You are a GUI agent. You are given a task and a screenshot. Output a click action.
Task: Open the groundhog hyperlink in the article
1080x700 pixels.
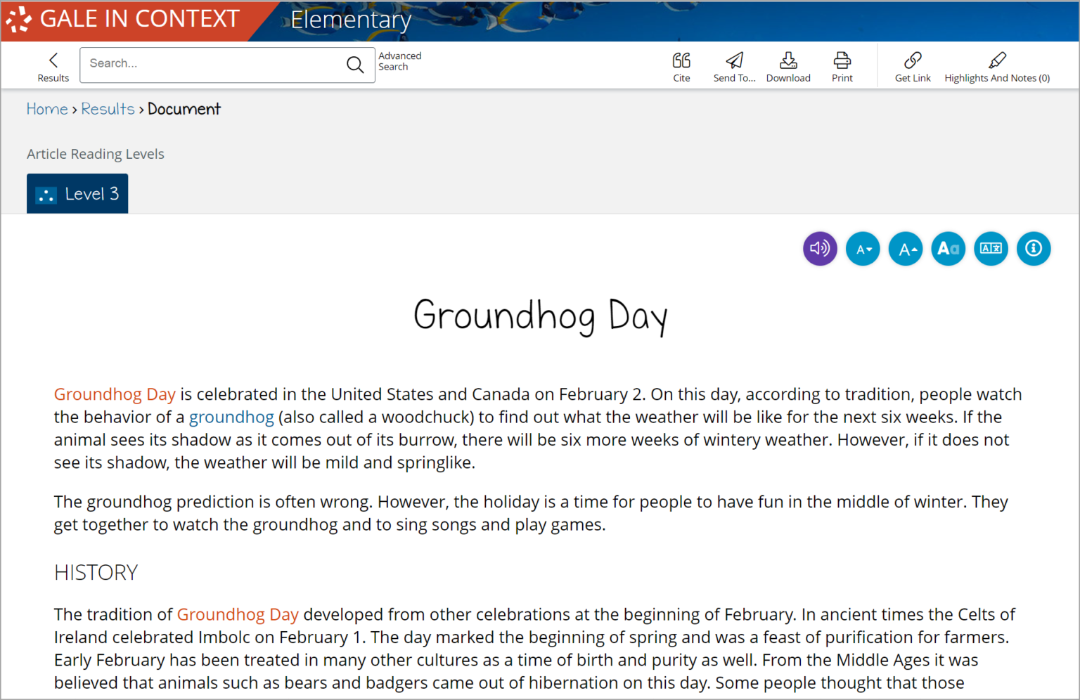click(231, 417)
